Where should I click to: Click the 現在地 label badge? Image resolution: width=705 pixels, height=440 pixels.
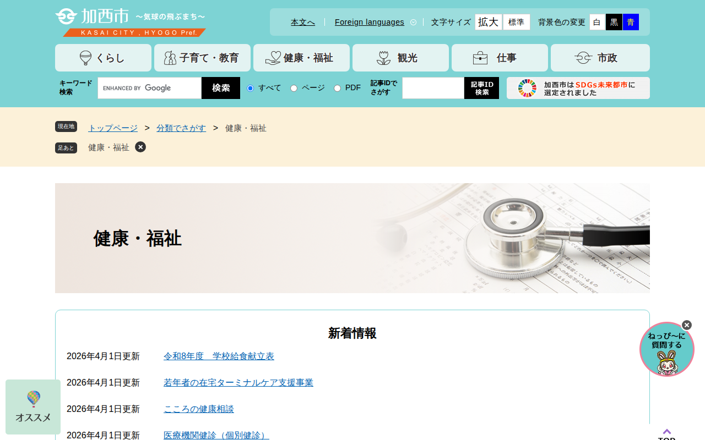[66, 127]
